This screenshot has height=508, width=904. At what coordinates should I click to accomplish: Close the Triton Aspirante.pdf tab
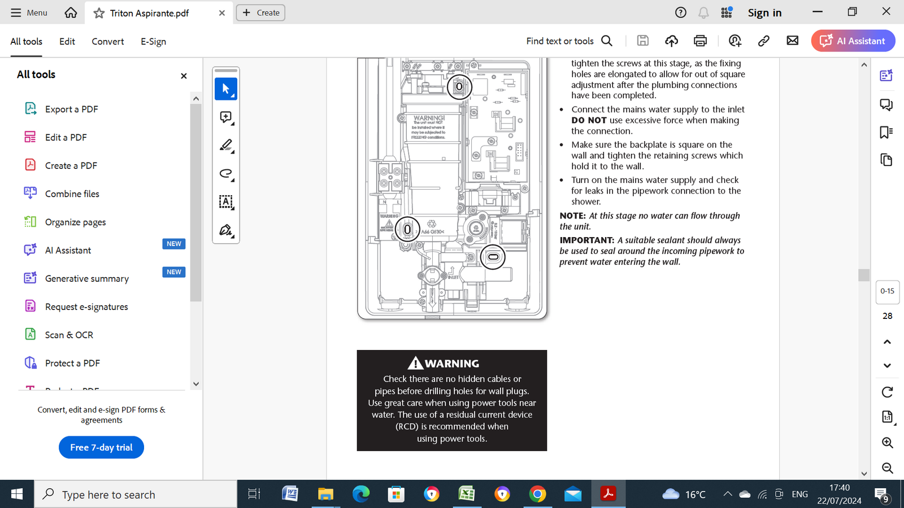(222, 13)
